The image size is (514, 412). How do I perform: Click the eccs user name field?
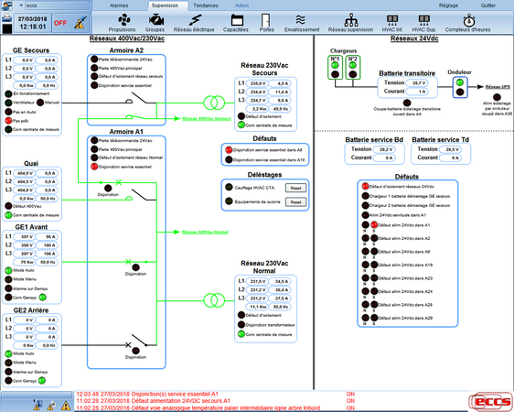coord(57,5)
